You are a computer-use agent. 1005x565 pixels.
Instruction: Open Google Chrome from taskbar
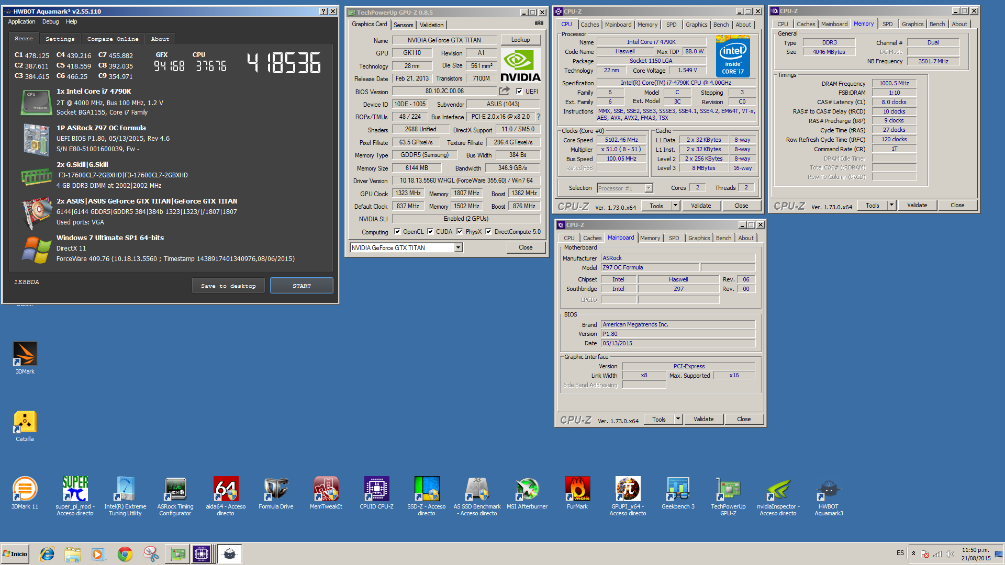point(125,554)
